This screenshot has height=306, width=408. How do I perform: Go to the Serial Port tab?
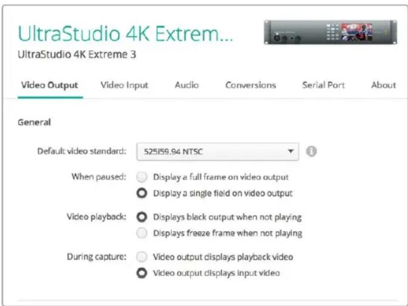click(x=323, y=85)
